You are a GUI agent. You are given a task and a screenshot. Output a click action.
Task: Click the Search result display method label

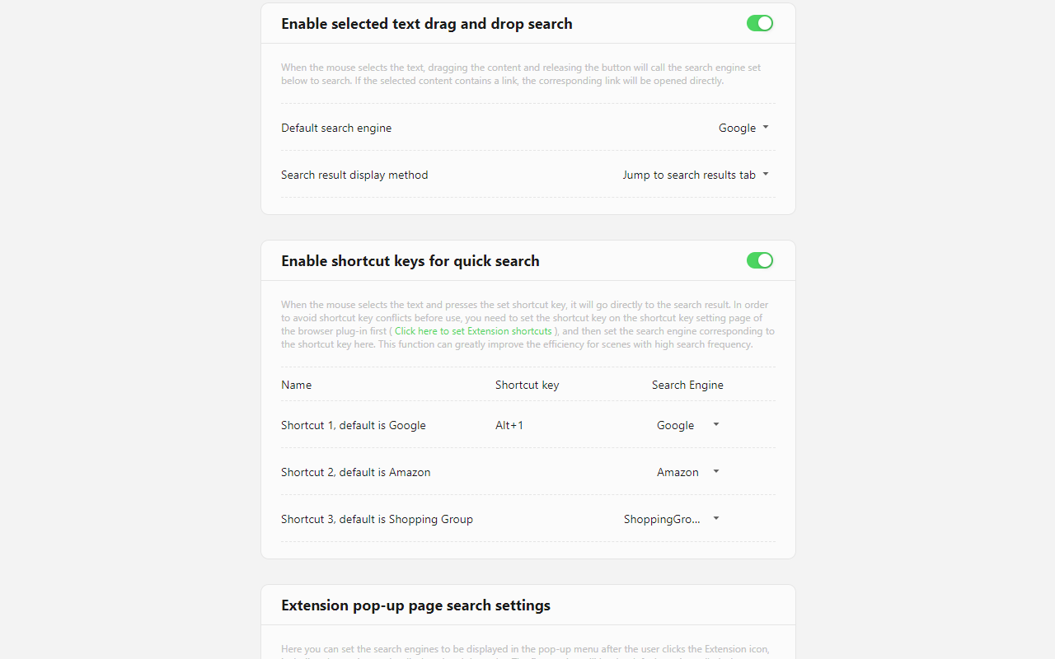pos(354,175)
